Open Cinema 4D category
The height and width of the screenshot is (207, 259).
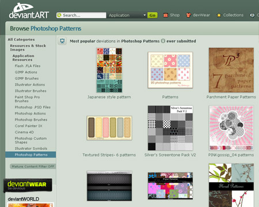point(24,132)
